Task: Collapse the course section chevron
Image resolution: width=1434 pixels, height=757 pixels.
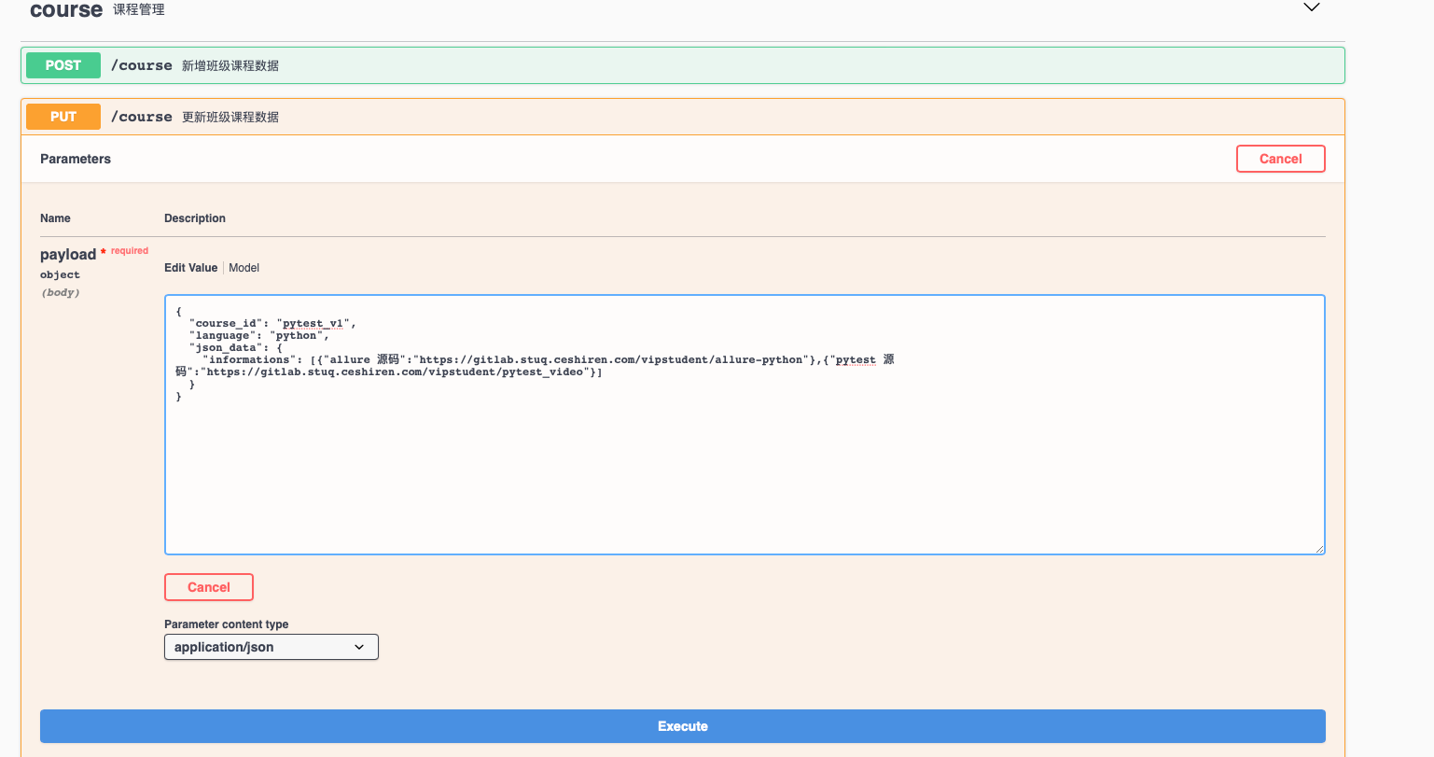Action: pyautogui.click(x=1311, y=7)
